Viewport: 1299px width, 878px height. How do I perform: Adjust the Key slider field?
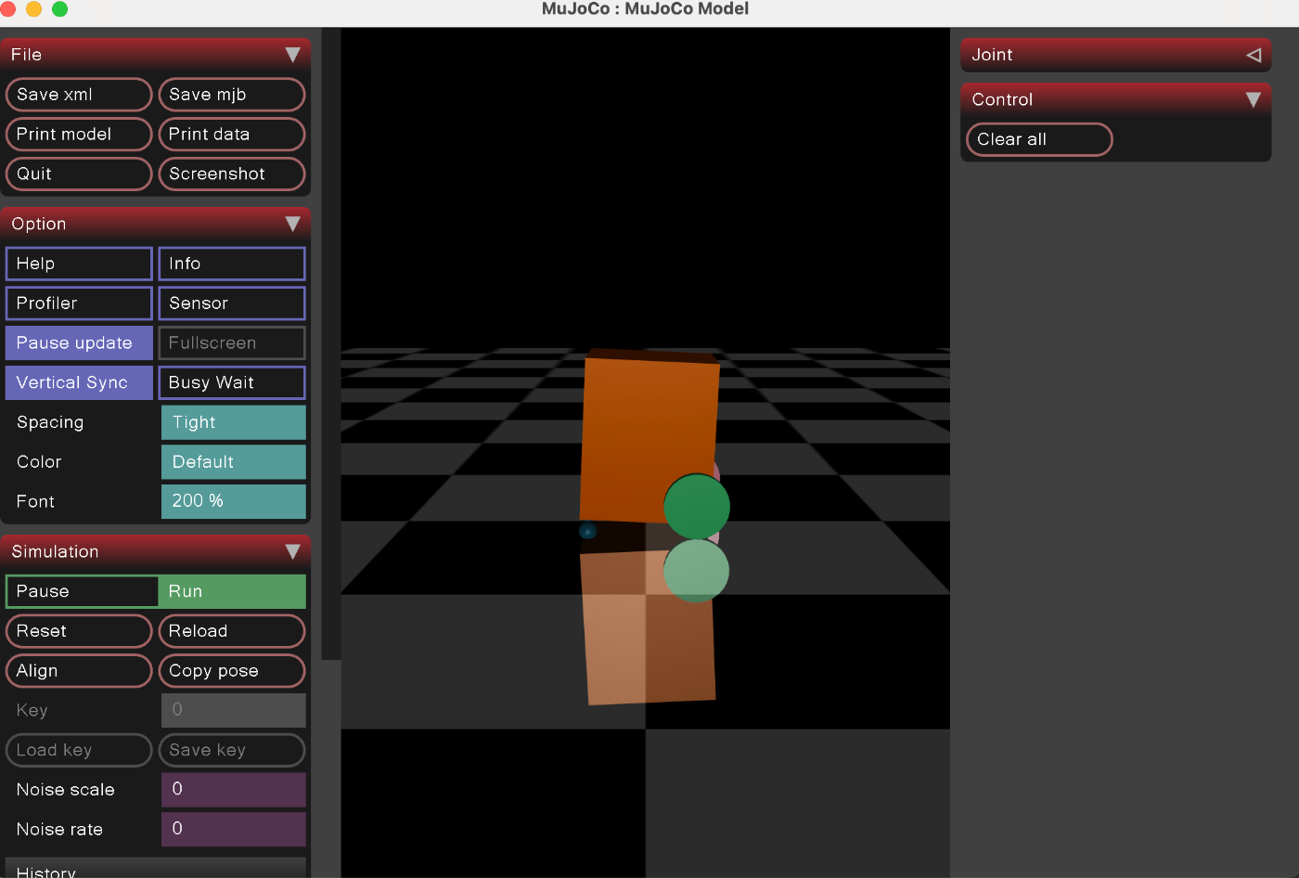[x=234, y=710]
